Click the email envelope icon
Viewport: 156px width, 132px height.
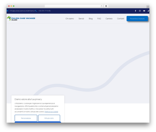pyautogui.click(x=7, y=11)
